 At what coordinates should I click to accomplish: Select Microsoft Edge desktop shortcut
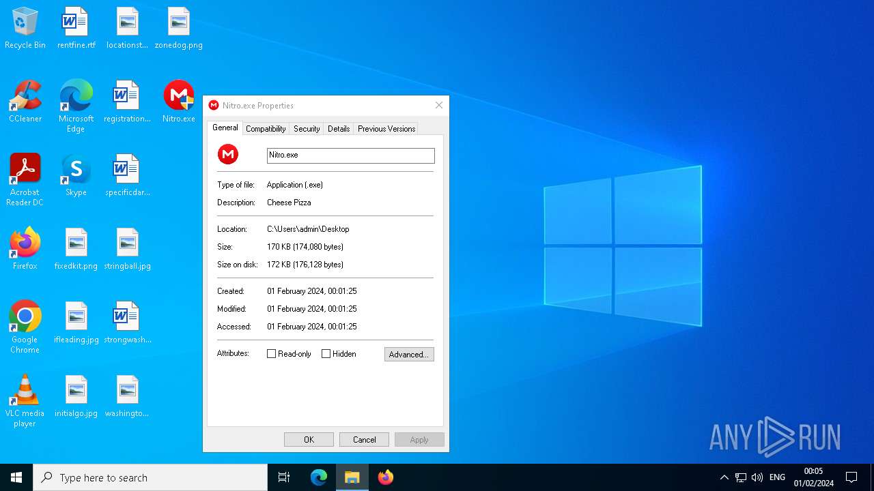click(76, 106)
